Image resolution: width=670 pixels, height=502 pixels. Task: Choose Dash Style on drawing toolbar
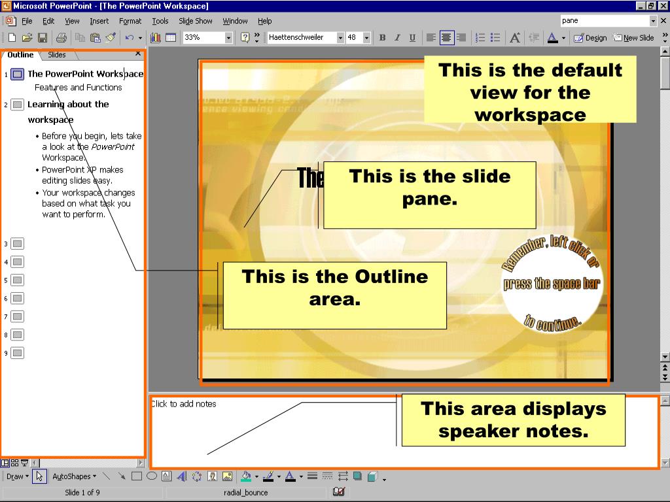(x=327, y=477)
